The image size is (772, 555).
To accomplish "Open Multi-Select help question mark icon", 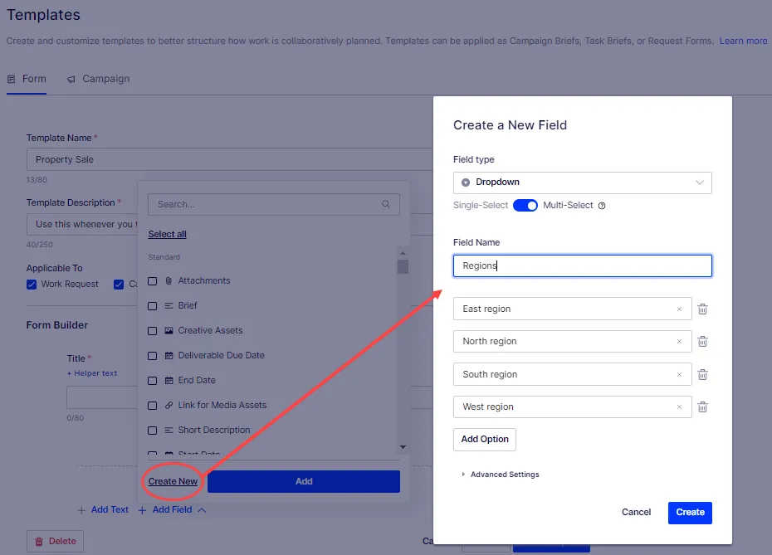I will [x=602, y=206].
